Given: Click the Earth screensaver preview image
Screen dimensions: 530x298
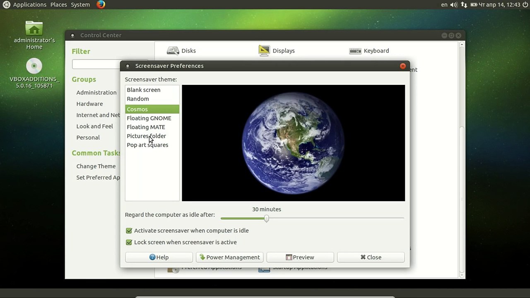Looking at the screenshot, I should pyautogui.click(x=293, y=143).
